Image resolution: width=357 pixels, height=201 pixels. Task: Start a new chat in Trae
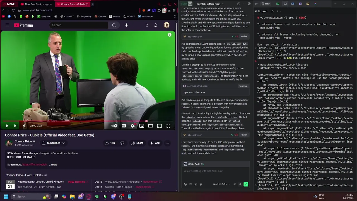tap(238, 4)
